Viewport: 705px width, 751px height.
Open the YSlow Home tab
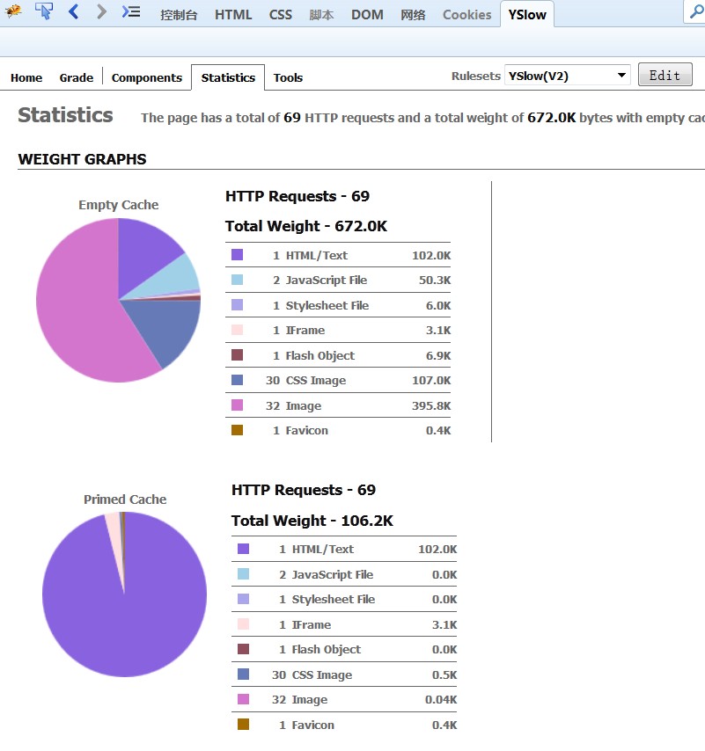[x=26, y=78]
